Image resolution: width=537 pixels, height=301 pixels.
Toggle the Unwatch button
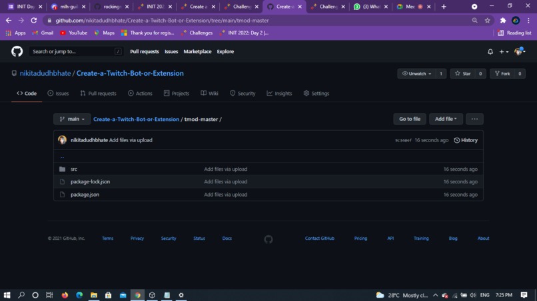point(416,74)
